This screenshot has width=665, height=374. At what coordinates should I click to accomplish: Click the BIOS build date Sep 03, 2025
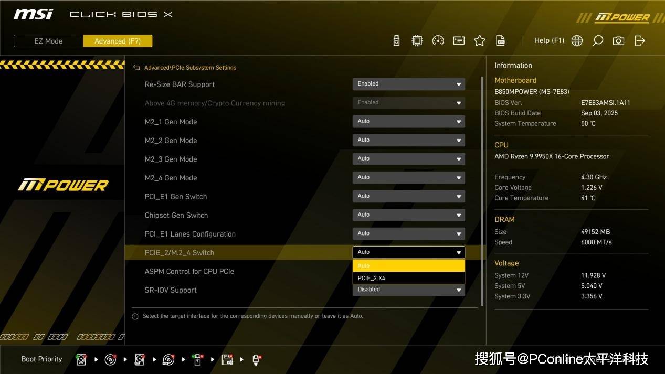click(599, 113)
